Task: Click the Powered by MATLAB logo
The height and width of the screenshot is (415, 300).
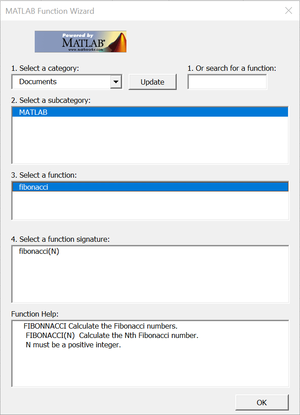Action: click(x=81, y=41)
